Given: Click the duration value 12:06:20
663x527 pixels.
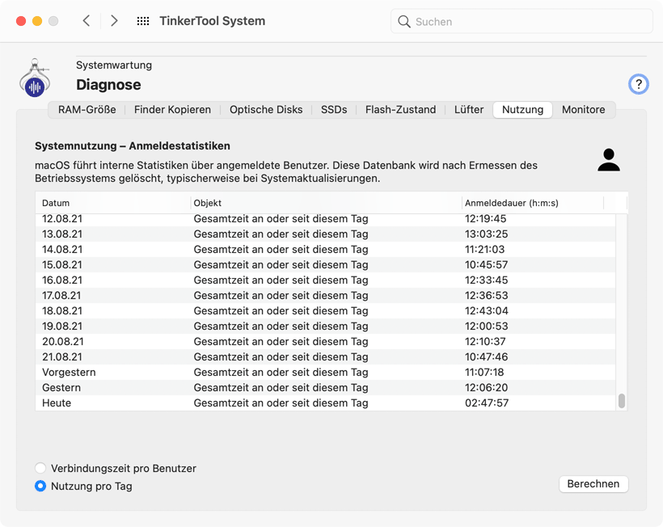Looking at the screenshot, I should [486, 387].
